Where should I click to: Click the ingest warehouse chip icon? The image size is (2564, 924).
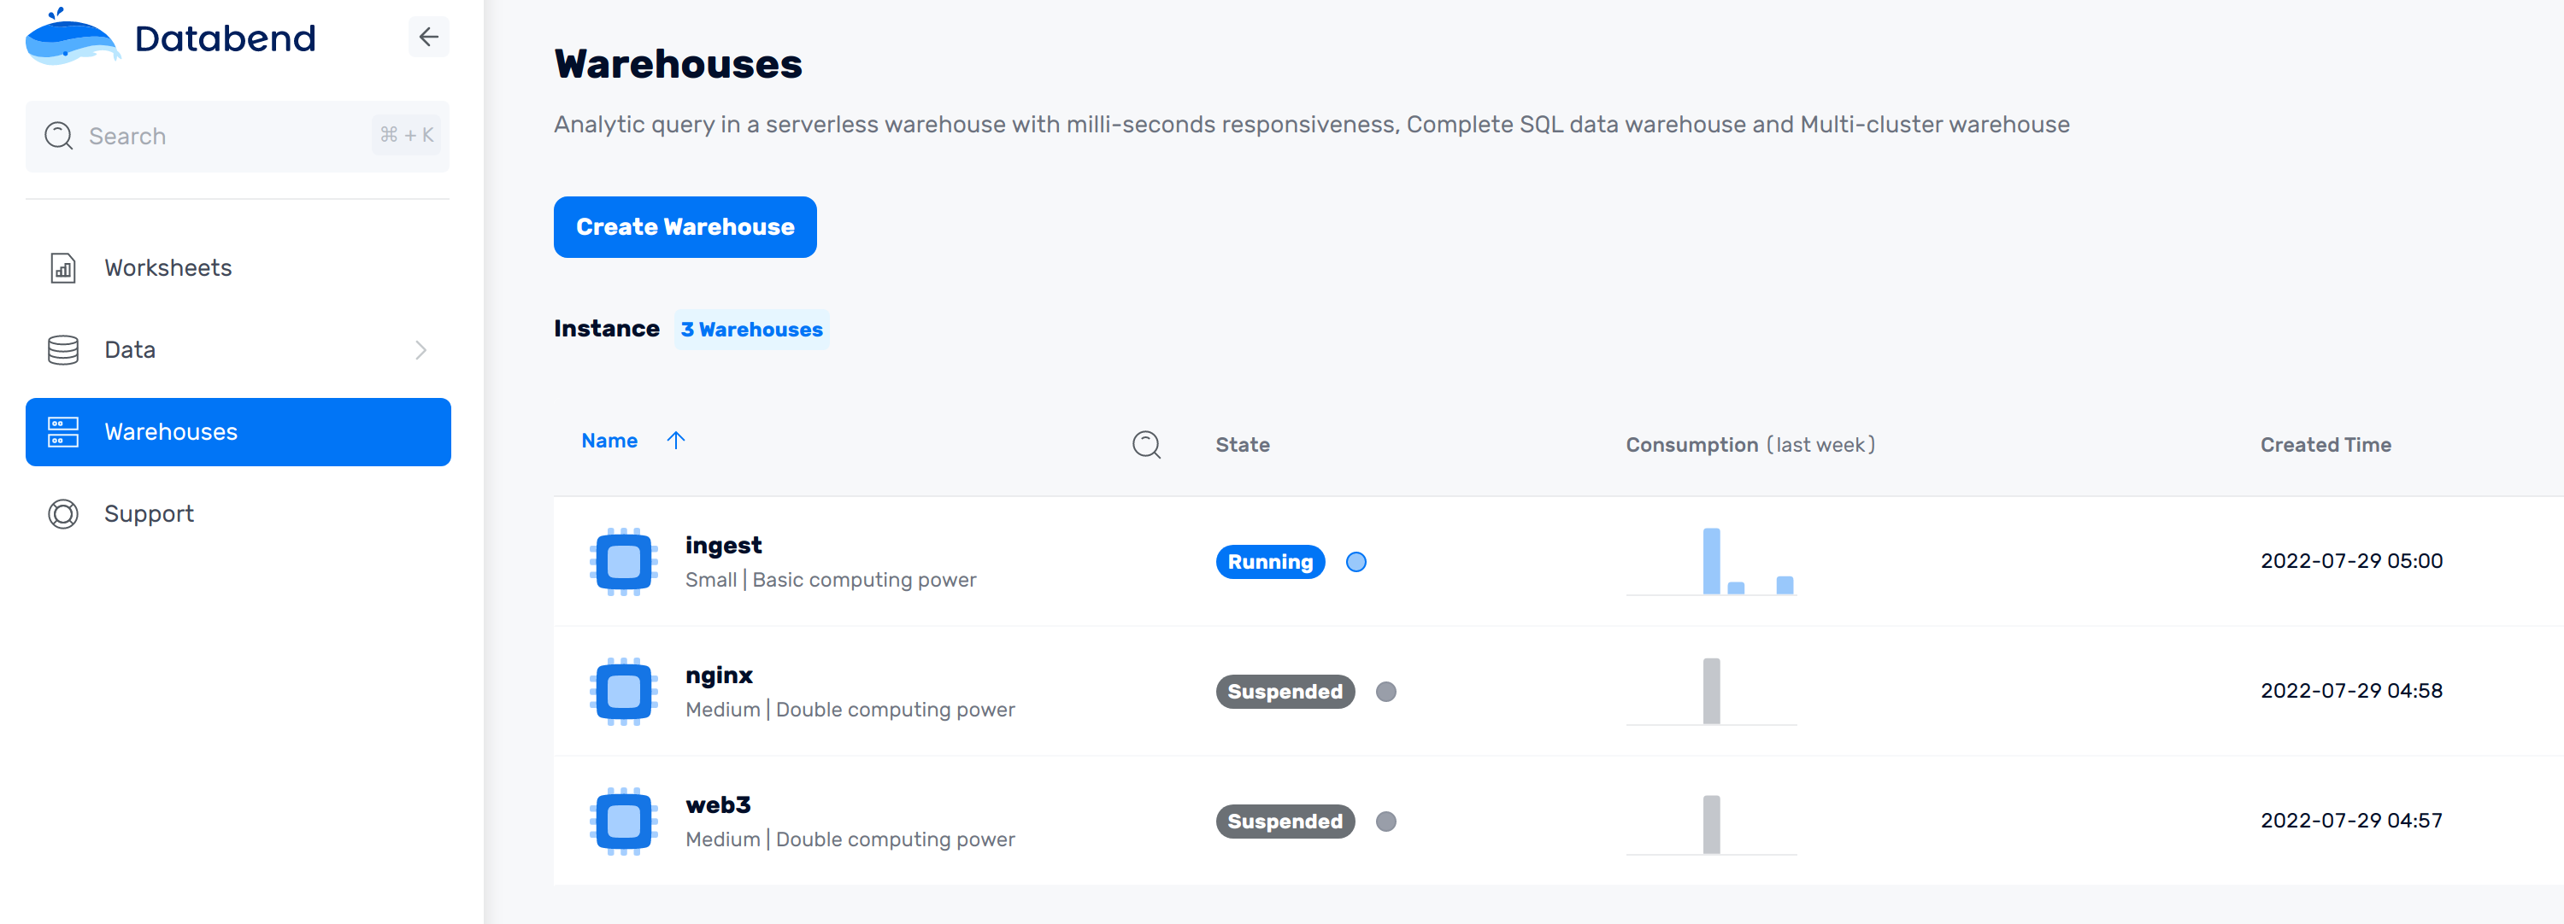point(623,561)
